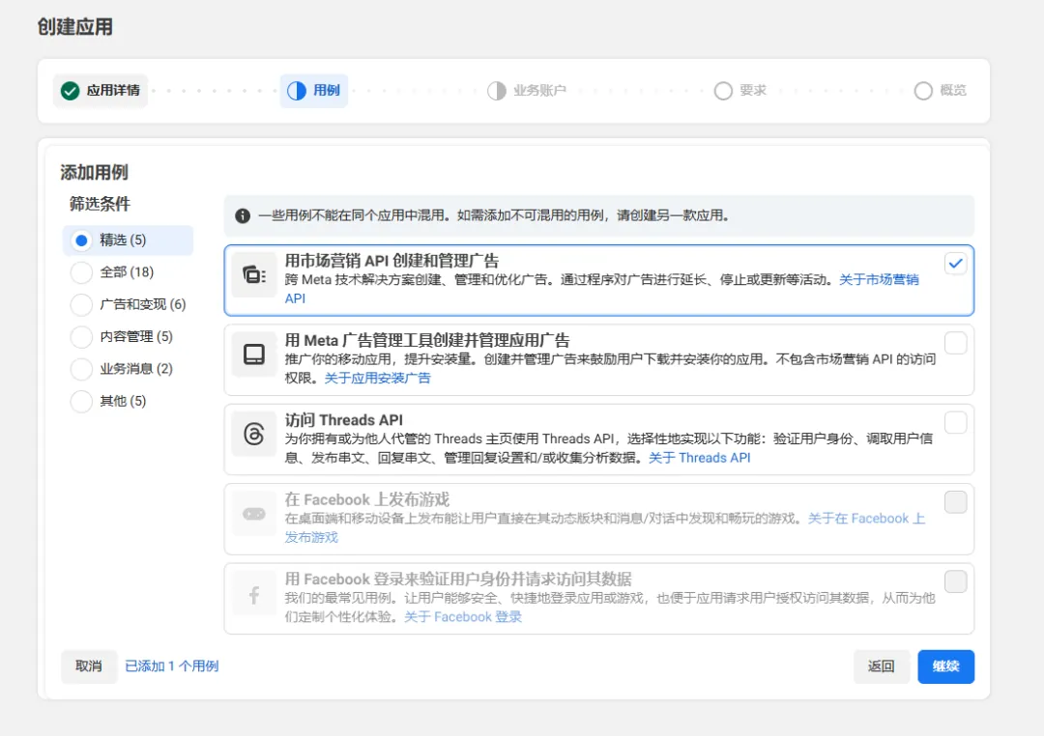Click the 取消 button

click(89, 666)
